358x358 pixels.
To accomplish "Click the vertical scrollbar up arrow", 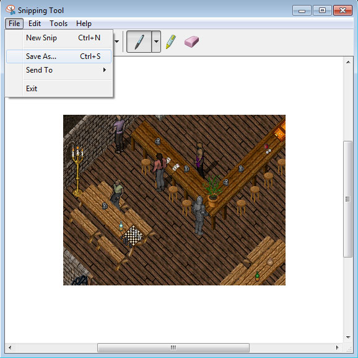I will [x=348, y=62].
